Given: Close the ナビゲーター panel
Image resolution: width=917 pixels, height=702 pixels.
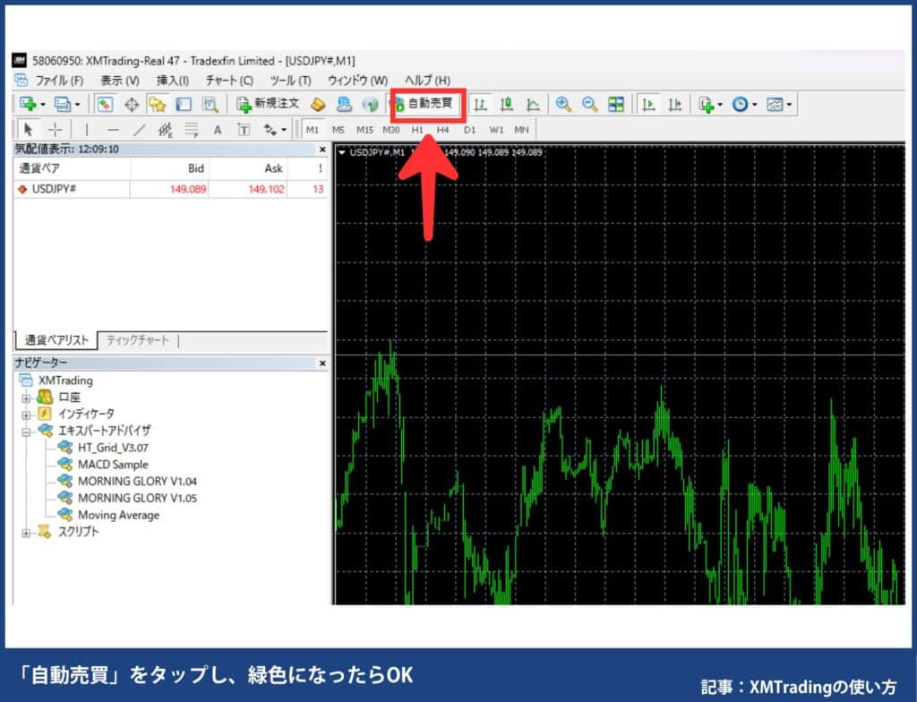Looking at the screenshot, I should click(x=322, y=364).
